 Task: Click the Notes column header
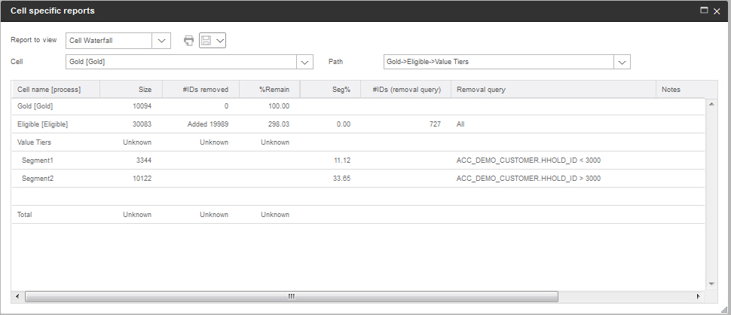[x=687, y=90]
